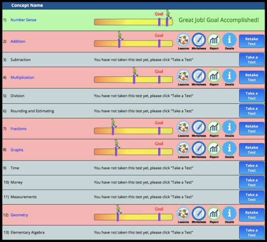Show Details info icon for Geometry
Screen dimensions: 267x242
coord(229,214)
